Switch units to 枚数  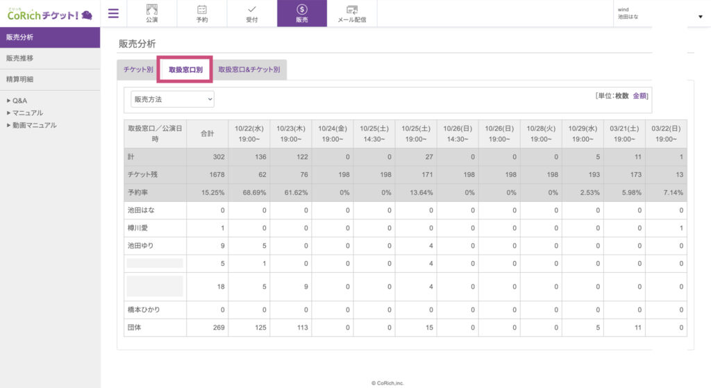click(621, 96)
